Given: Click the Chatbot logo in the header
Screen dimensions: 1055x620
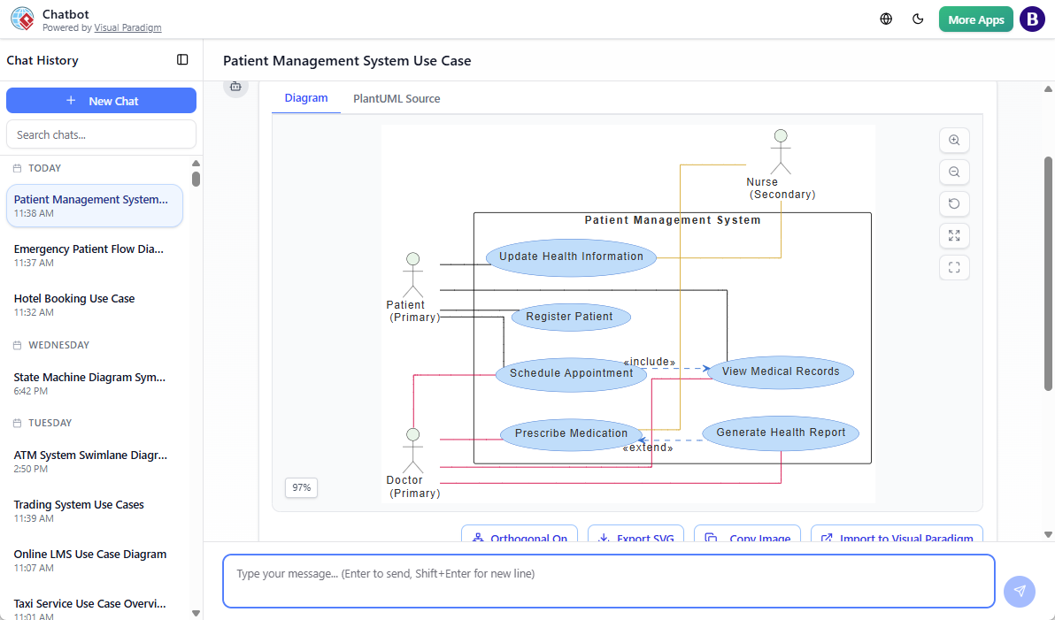Looking at the screenshot, I should (22, 19).
